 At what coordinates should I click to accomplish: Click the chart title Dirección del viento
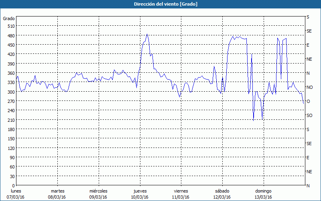[160, 4]
